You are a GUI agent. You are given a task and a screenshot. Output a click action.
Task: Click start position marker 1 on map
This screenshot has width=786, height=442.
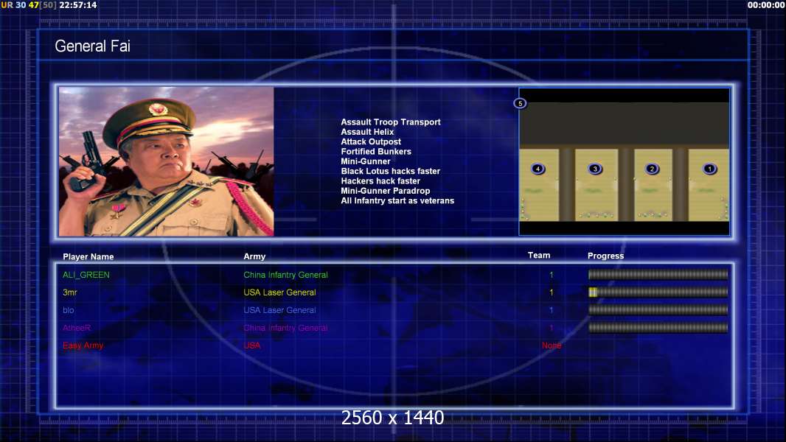(709, 169)
